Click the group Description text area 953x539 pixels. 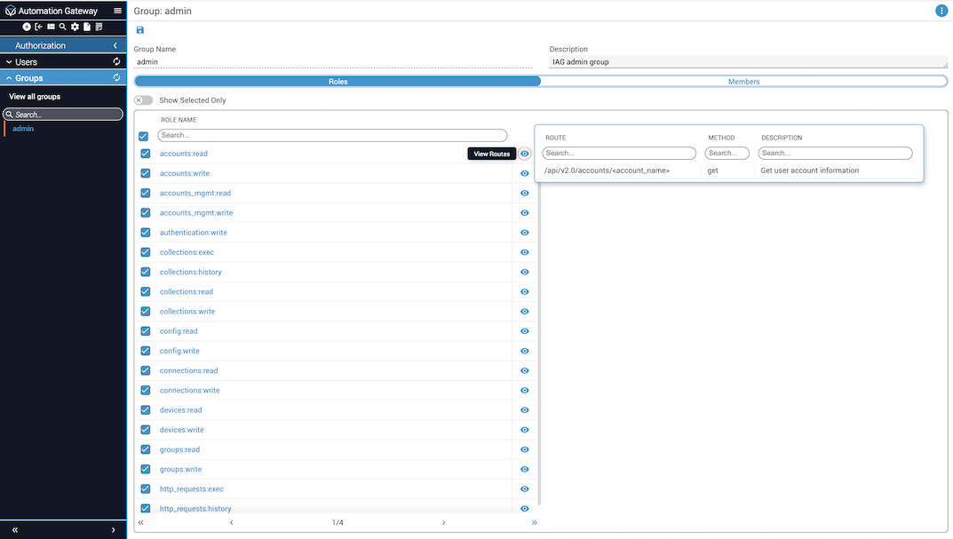point(748,62)
